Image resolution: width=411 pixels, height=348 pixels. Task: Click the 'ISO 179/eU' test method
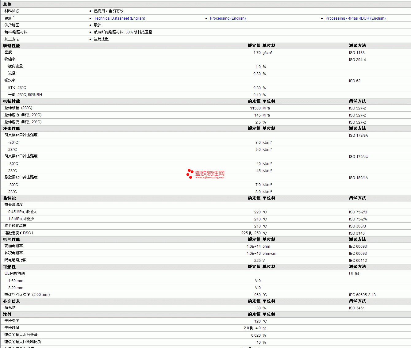coord(359,157)
